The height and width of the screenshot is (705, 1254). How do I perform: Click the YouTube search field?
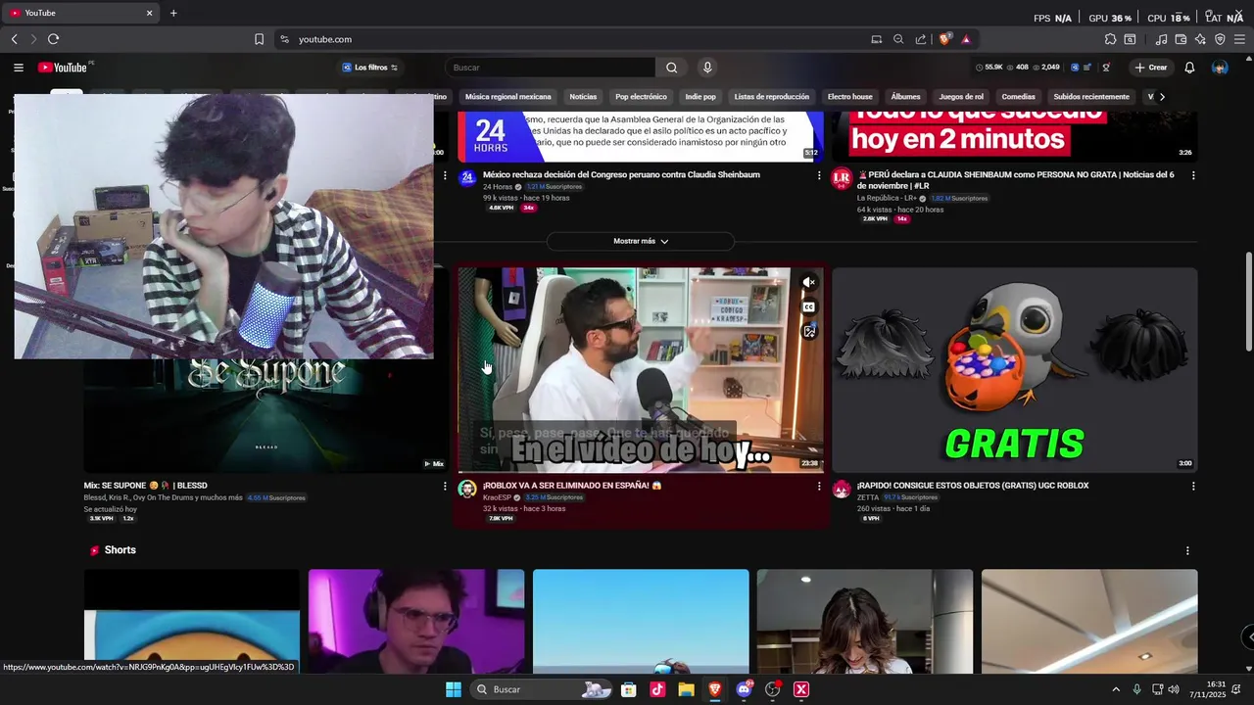click(x=551, y=68)
